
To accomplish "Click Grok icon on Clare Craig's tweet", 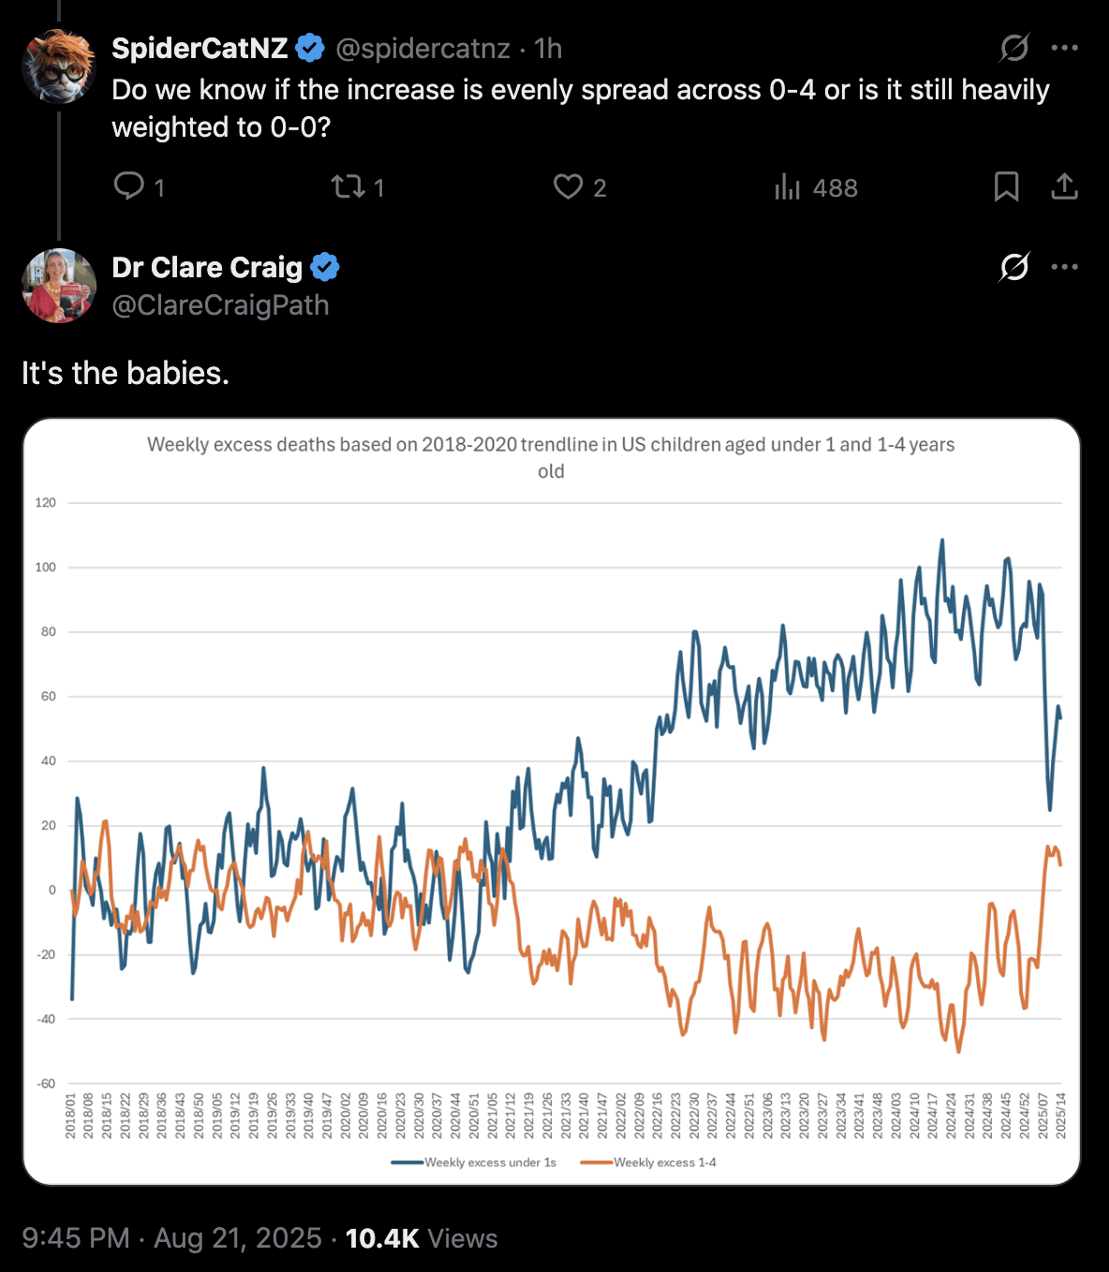I will click(x=1014, y=267).
